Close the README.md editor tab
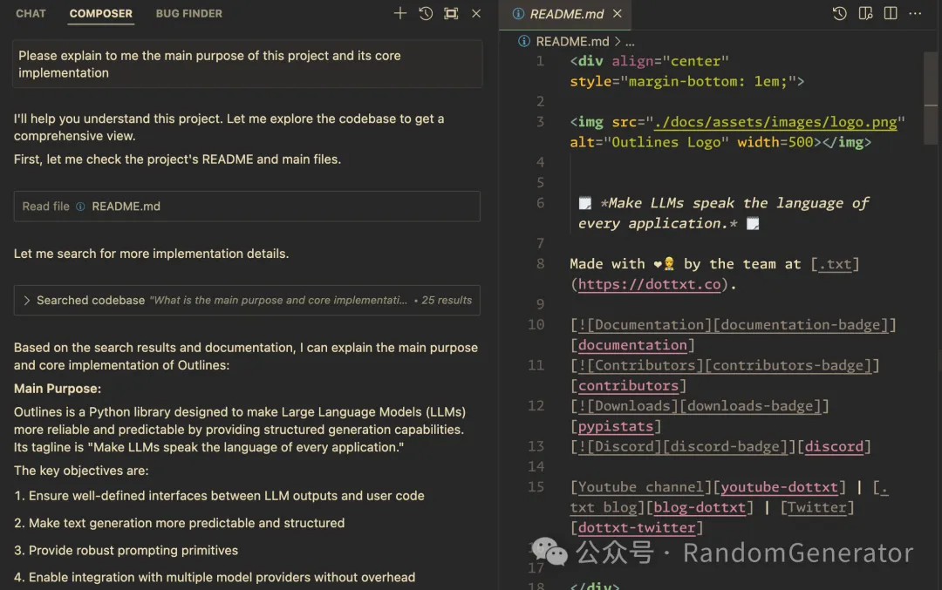The width and height of the screenshot is (942, 590). tap(617, 13)
